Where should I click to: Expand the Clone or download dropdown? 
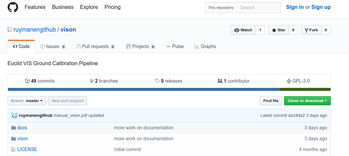click(307, 101)
